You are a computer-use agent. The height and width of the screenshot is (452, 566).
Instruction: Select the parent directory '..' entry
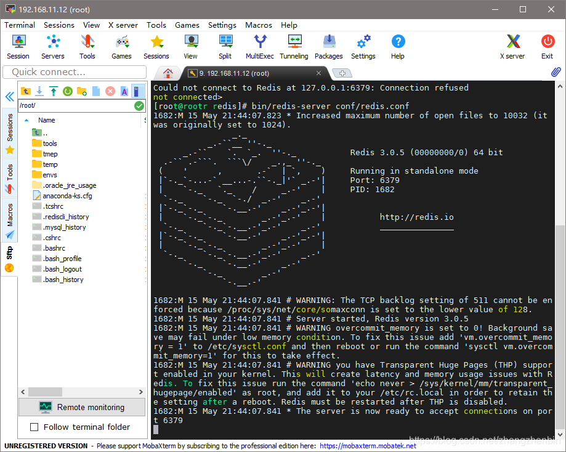pos(39,133)
